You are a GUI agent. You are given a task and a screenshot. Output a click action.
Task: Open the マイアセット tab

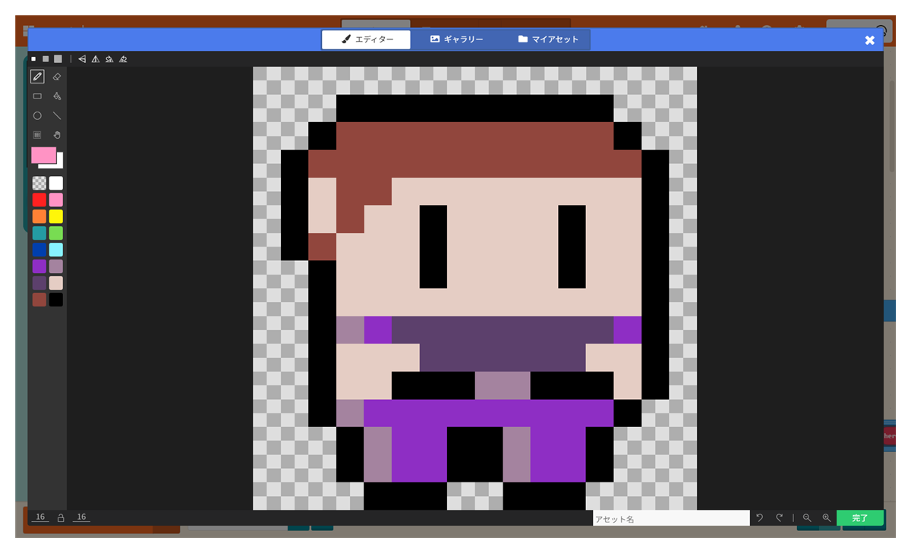(x=548, y=39)
